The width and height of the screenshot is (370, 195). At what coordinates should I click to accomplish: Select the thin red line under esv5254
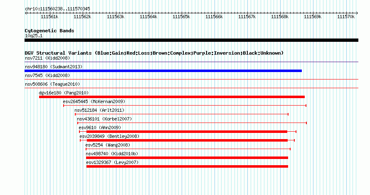[x=188, y=149]
